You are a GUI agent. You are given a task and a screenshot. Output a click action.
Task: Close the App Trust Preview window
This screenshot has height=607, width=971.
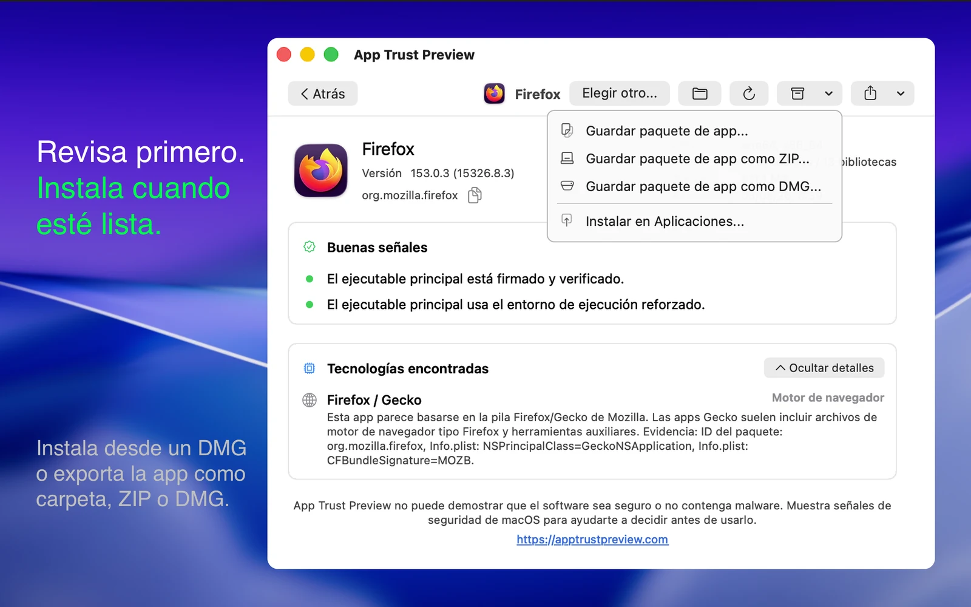point(284,55)
